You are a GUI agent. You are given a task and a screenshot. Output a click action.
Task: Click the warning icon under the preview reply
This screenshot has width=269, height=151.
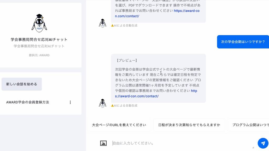click(112, 106)
